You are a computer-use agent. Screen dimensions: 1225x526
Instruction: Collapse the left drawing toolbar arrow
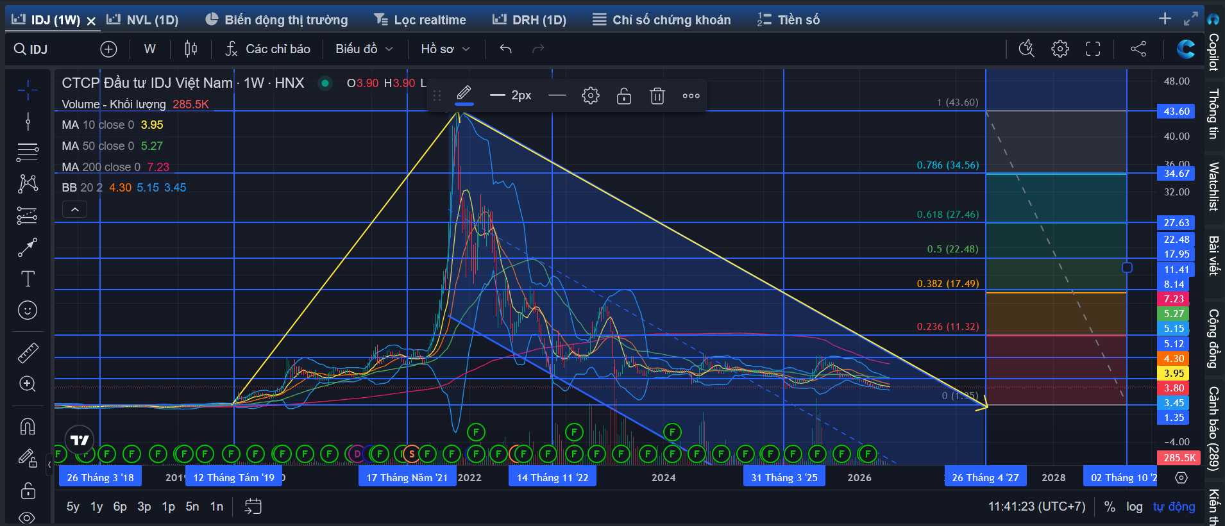[x=49, y=464]
